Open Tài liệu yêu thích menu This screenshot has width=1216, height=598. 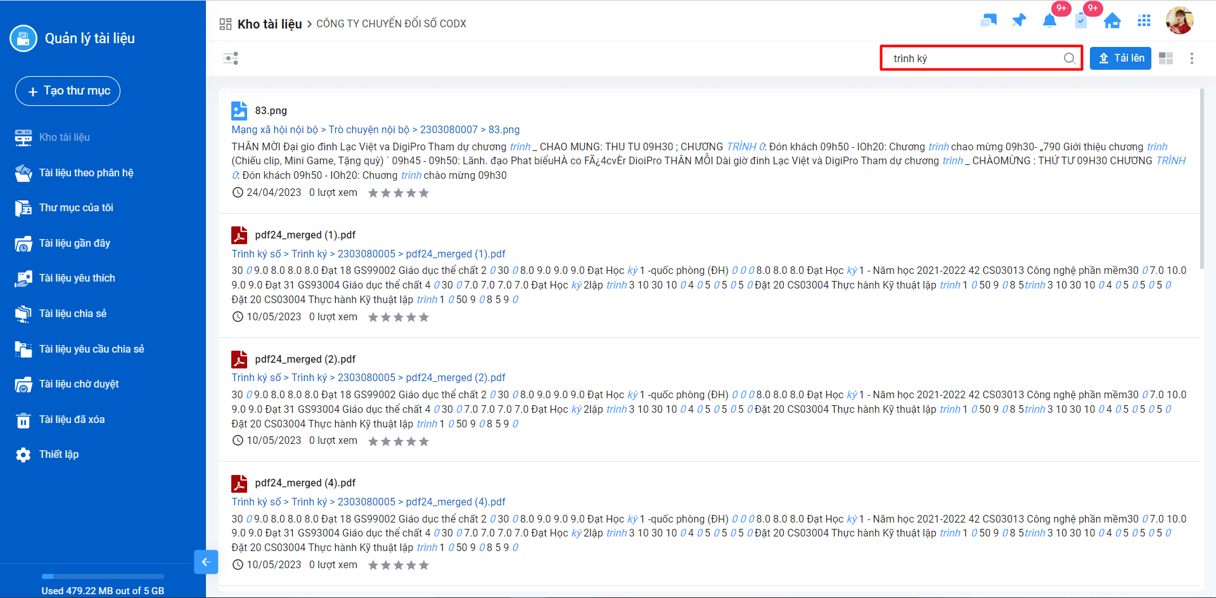[x=77, y=278]
